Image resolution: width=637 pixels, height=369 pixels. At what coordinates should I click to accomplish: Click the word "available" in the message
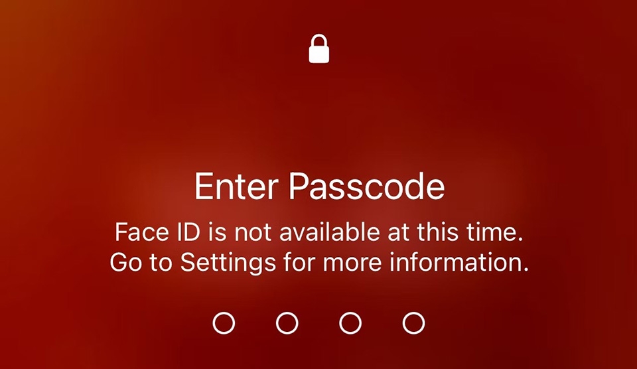coord(330,232)
